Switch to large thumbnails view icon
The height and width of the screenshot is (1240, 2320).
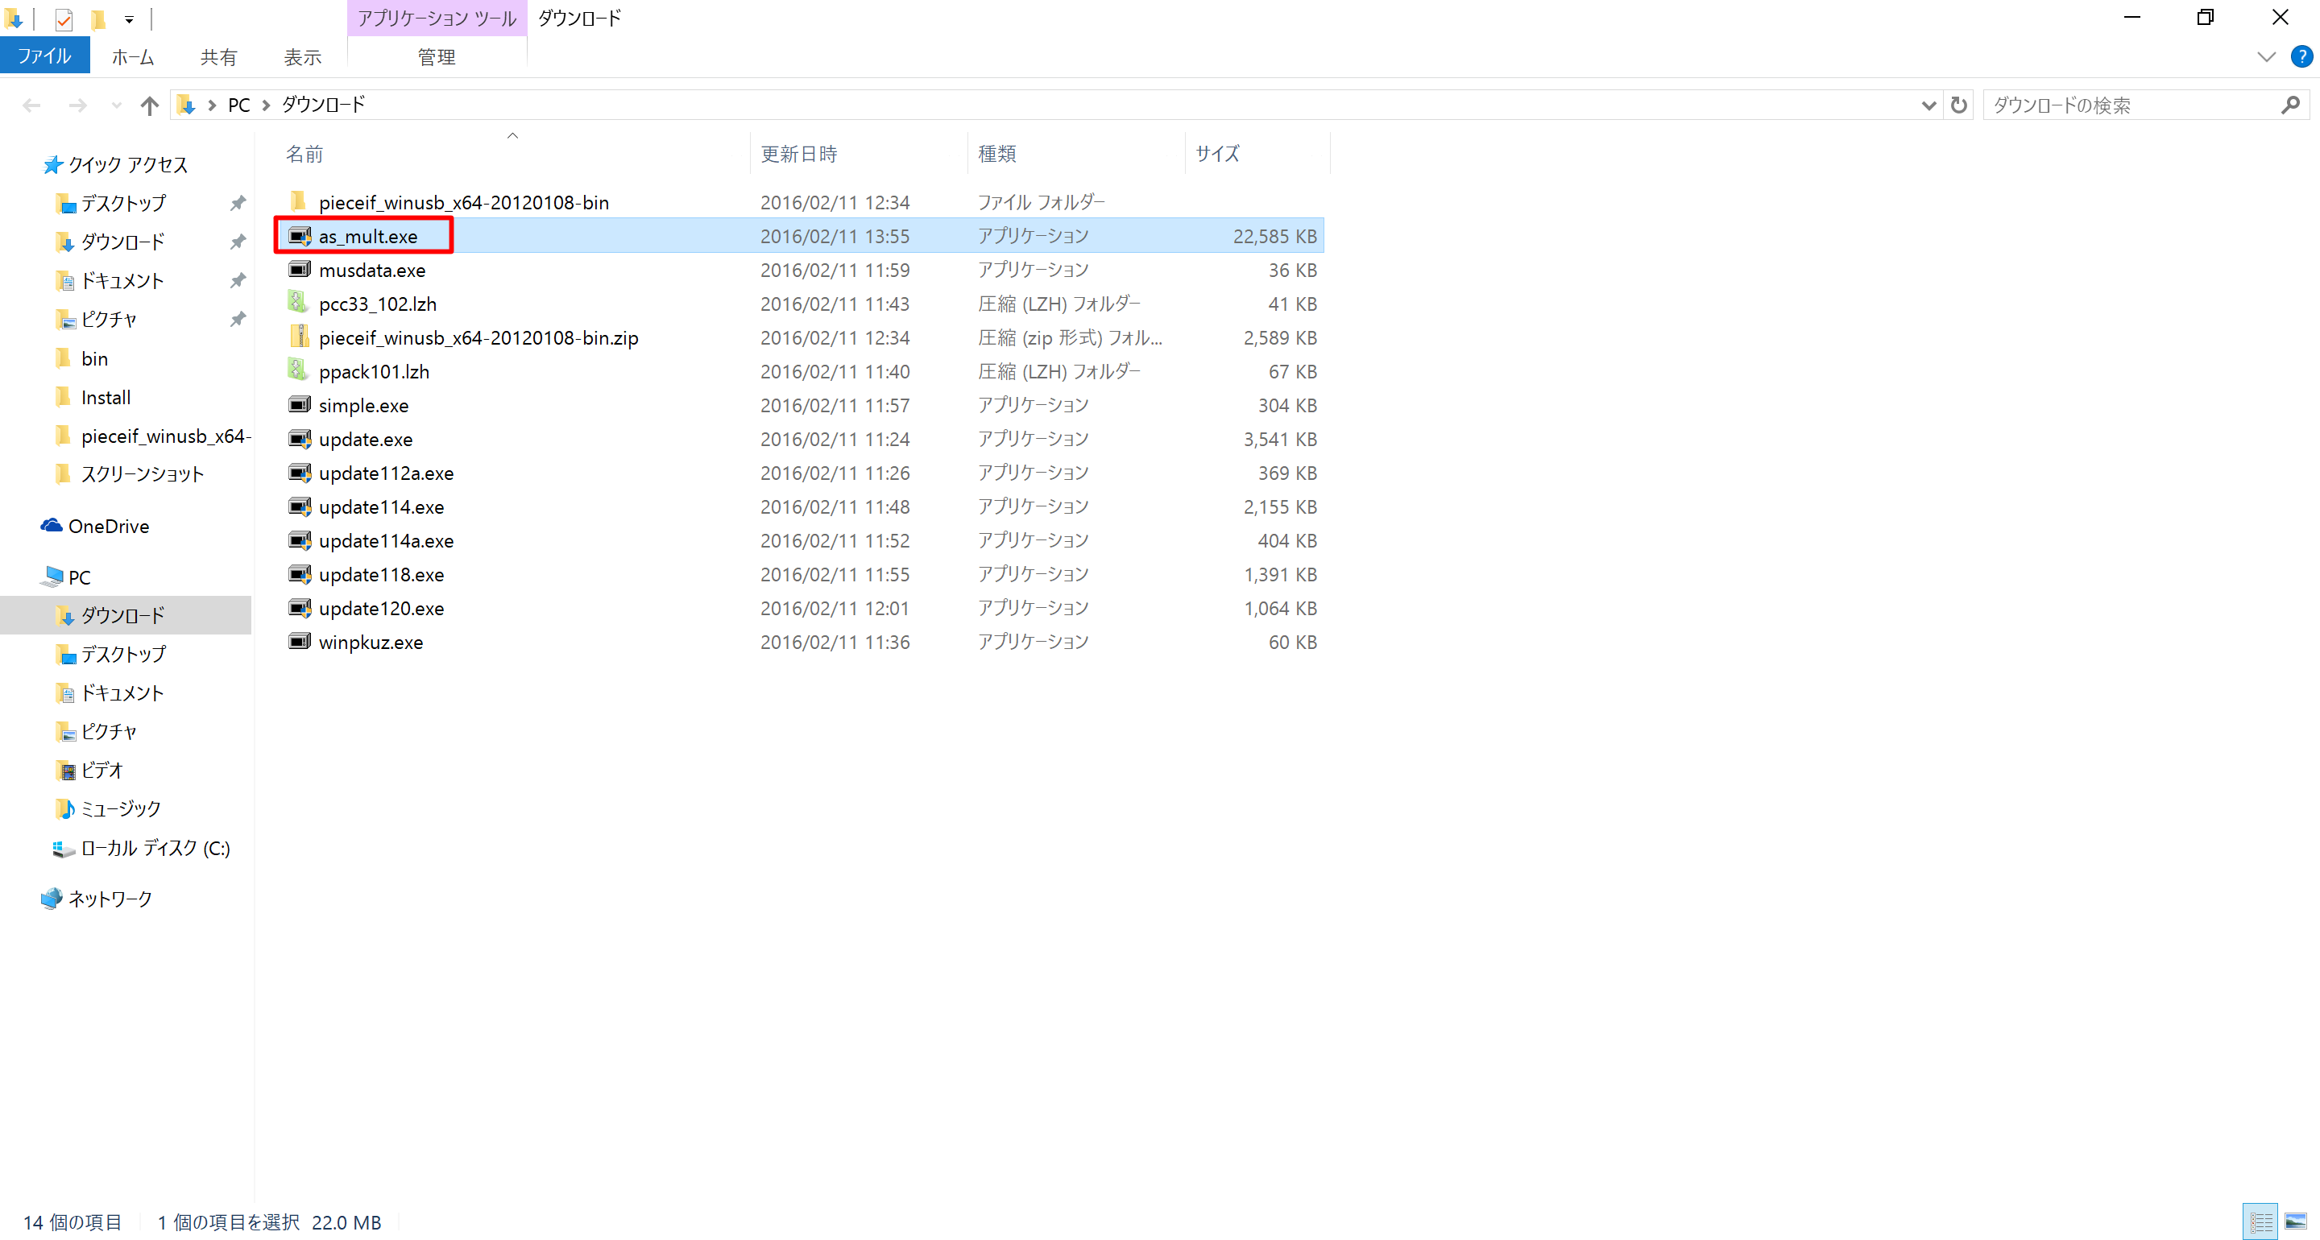2296,1221
